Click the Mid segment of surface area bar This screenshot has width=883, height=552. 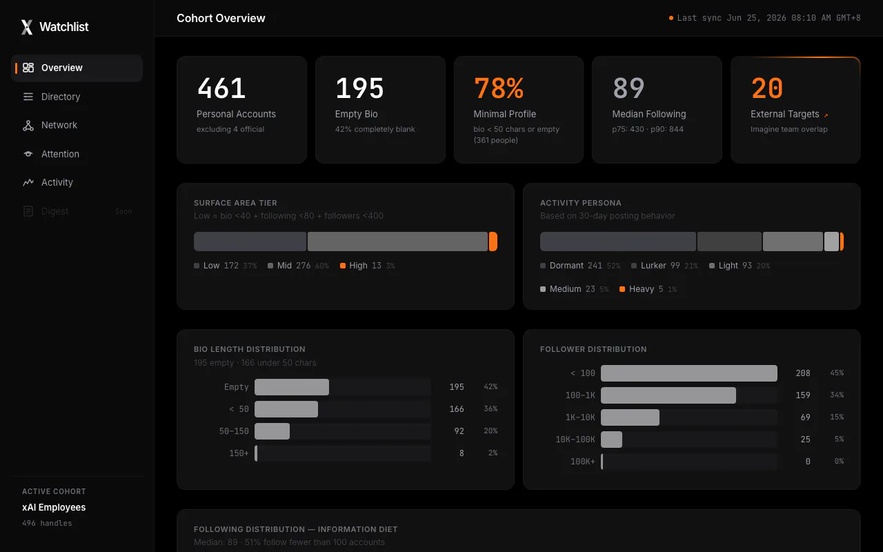(x=397, y=241)
